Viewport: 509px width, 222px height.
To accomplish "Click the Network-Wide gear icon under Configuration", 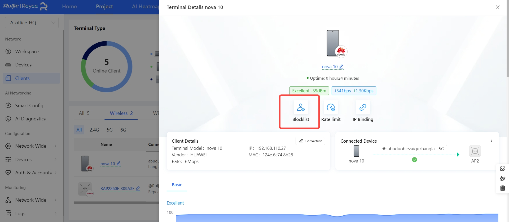I will [x=8, y=146].
